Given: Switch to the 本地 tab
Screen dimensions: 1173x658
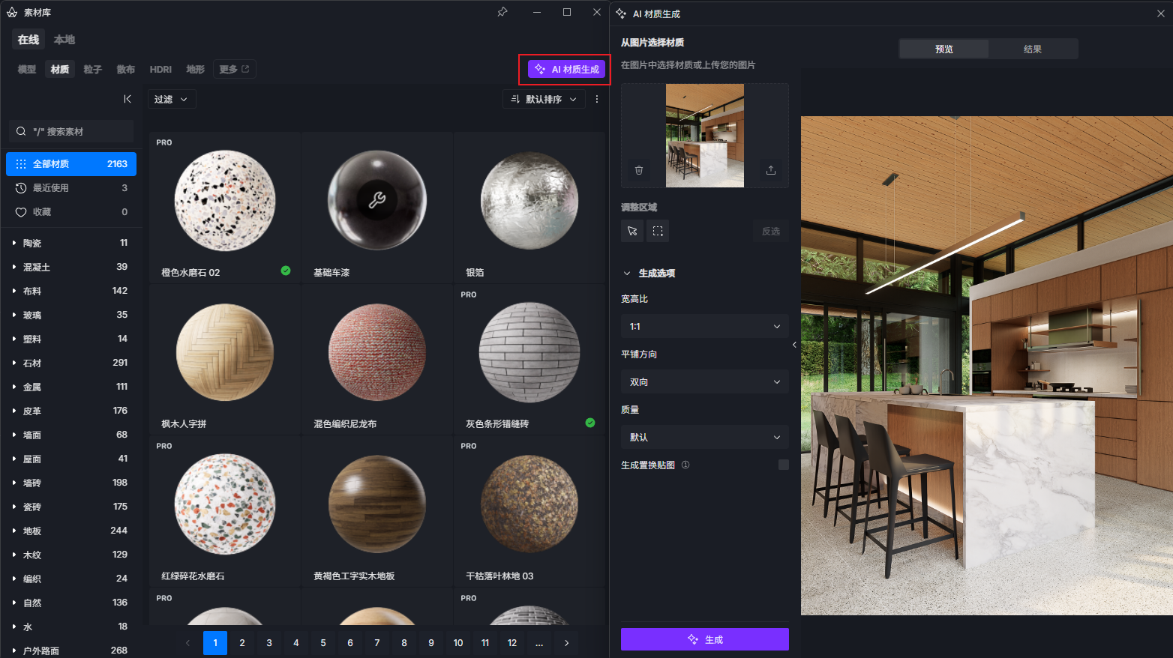Looking at the screenshot, I should pyautogui.click(x=64, y=40).
